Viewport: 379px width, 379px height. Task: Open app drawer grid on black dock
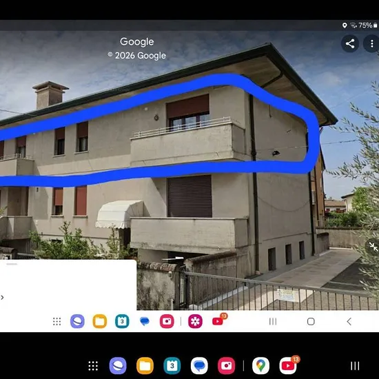93,366
